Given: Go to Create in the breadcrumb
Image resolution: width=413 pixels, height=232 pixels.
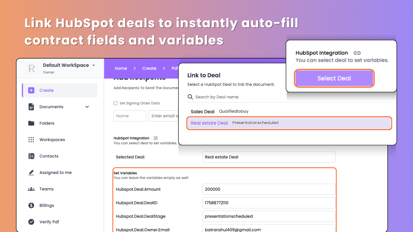Looking at the screenshot, I should coord(149,68).
